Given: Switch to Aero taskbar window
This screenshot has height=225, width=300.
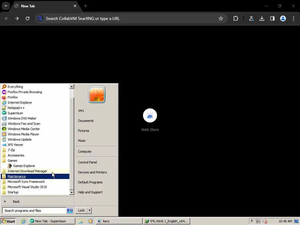Looking at the screenshot, I should click(119, 221).
